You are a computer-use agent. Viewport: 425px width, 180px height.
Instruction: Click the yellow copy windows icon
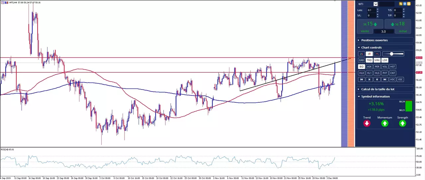(401, 4)
